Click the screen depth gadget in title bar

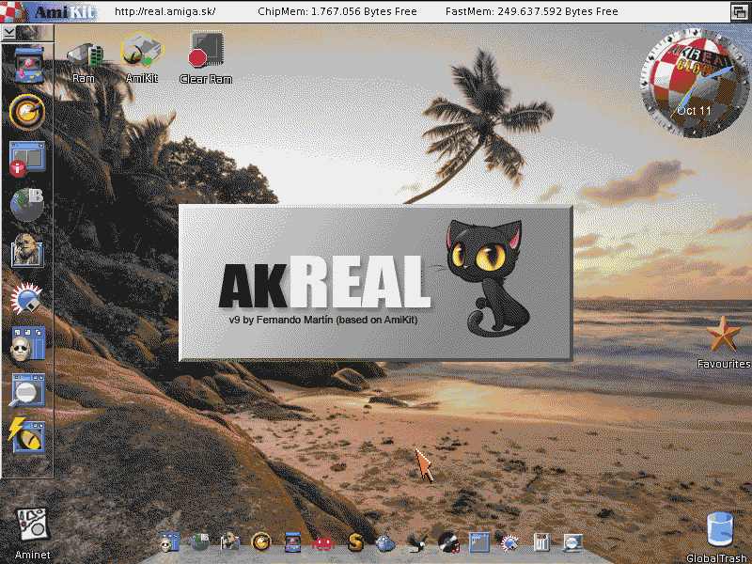pyautogui.click(x=740, y=11)
